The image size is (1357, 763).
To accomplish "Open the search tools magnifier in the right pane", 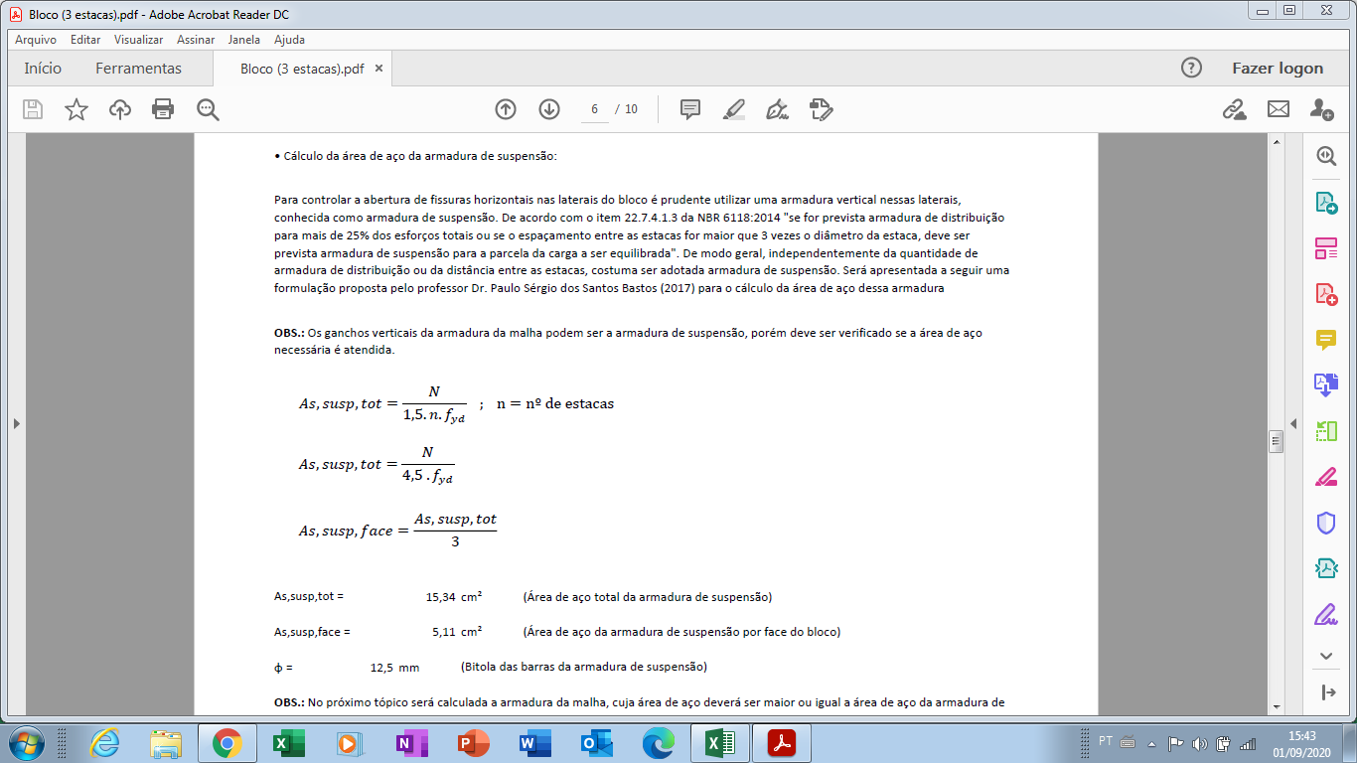I will (x=1326, y=156).
